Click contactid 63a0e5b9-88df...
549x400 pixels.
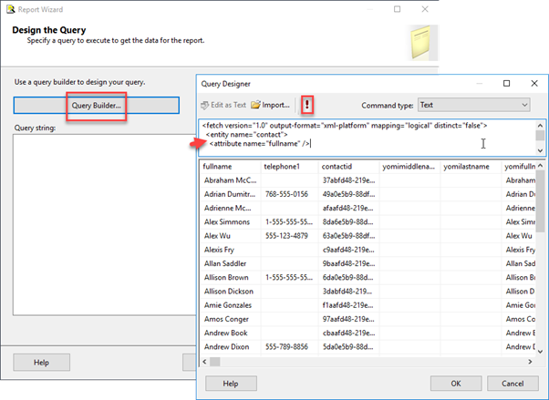(x=348, y=236)
